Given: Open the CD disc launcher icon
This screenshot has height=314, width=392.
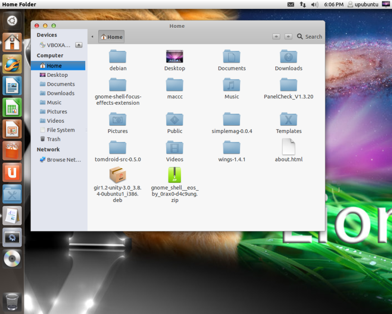Looking at the screenshot, I should click(12, 259).
